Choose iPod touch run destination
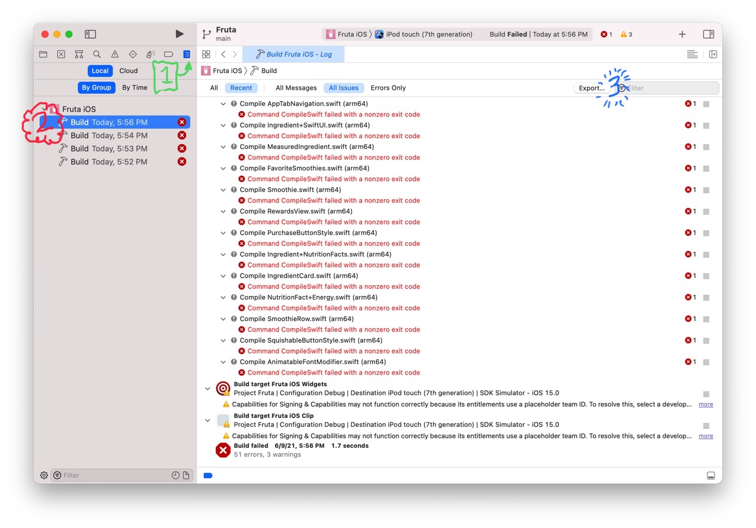The height and width of the screenshot is (528, 756). point(423,34)
